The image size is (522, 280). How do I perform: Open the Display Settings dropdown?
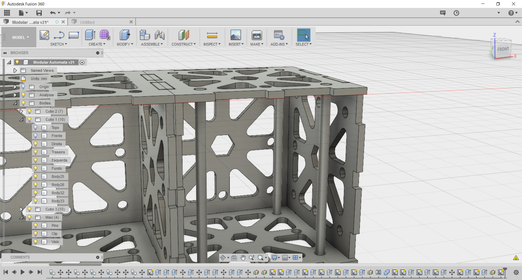(276, 258)
